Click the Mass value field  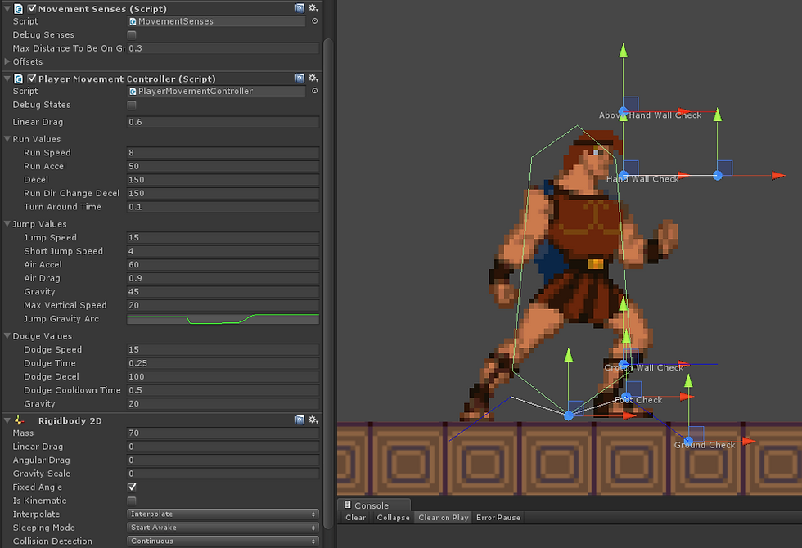coord(223,433)
